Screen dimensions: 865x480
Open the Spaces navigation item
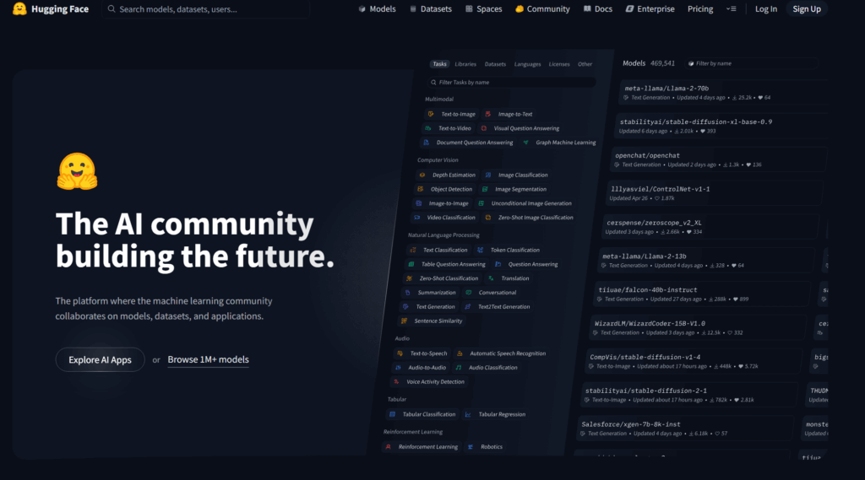click(484, 8)
